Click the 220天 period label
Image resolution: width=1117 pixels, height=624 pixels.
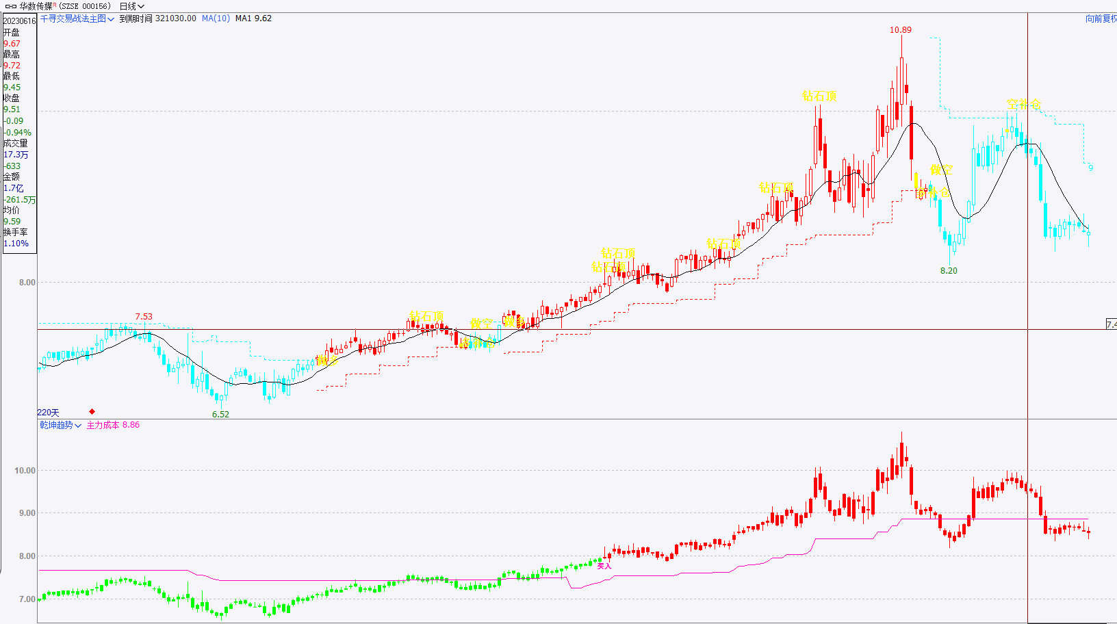tap(48, 413)
